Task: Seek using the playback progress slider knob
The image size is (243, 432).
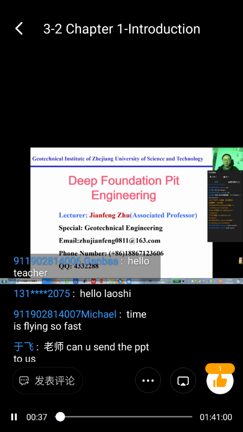Action: coord(60,417)
